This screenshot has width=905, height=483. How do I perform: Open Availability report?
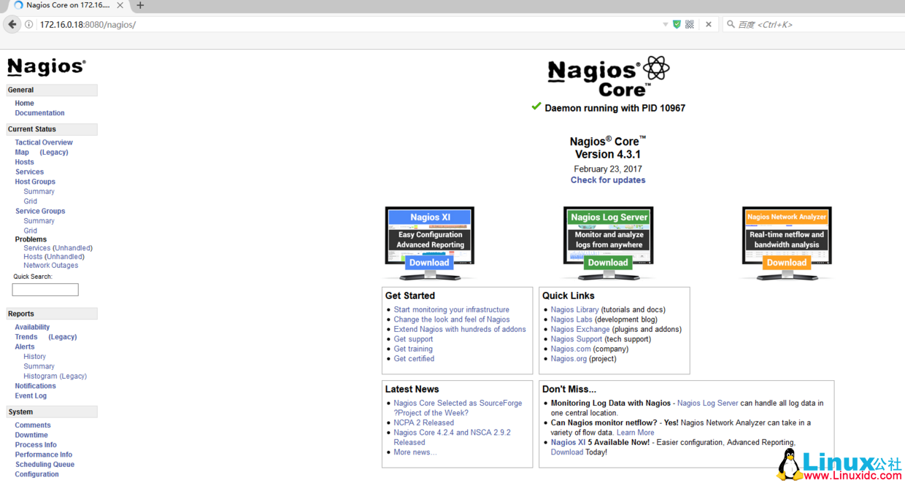[x=32, y=328]
